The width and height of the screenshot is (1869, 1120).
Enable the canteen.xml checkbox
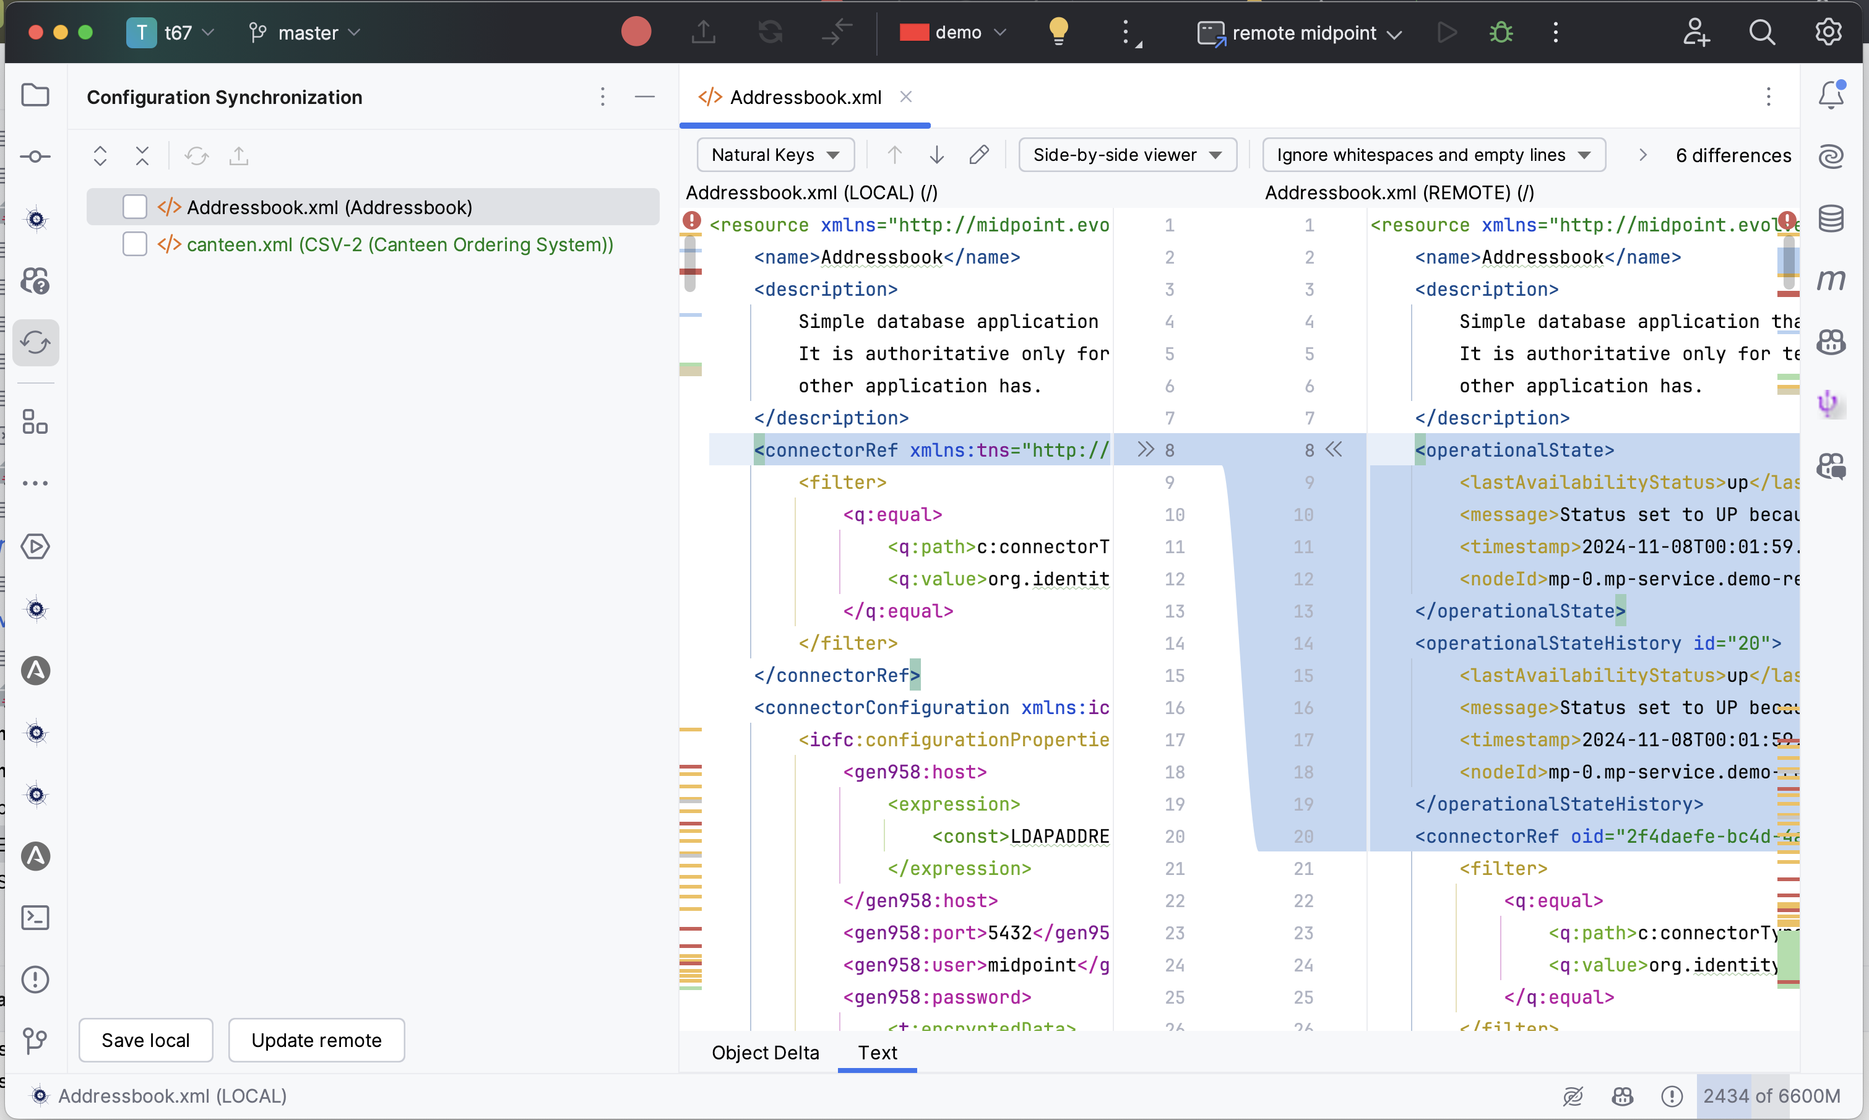point(135,244)
